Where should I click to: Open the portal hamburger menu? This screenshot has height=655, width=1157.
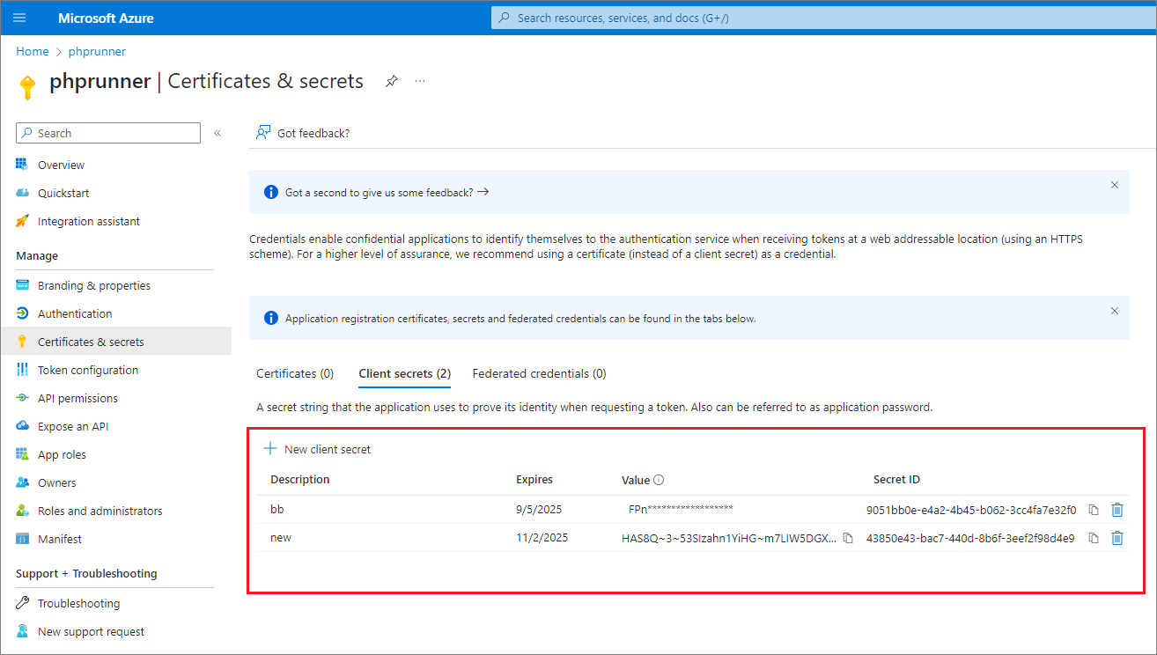(x=19, y=18)
